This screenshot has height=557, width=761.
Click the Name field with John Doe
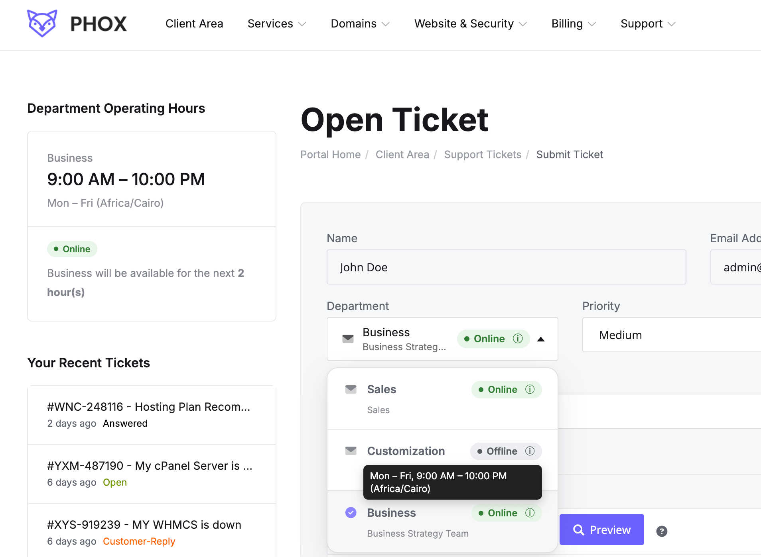(506, 267)
